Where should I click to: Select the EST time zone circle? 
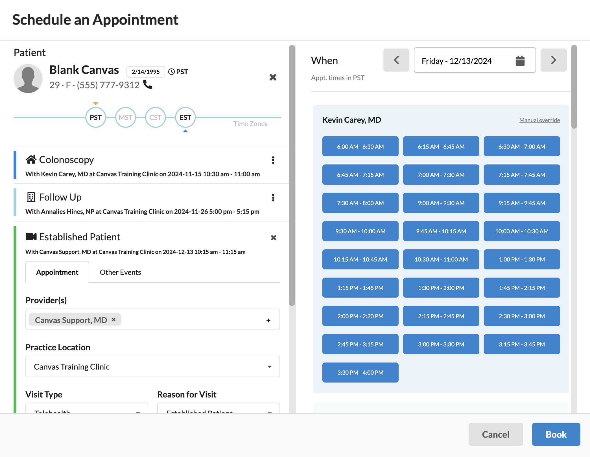[185, 117]
